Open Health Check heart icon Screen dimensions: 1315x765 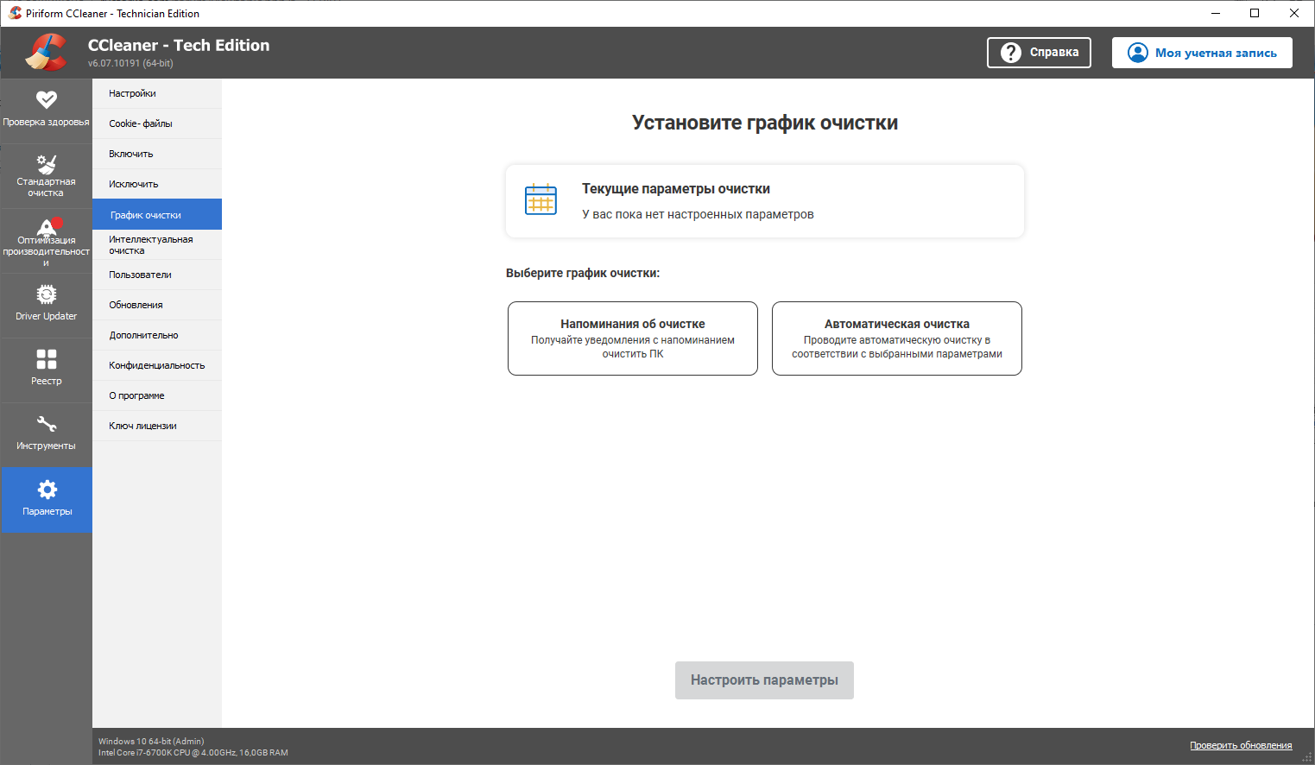pos(47,99)
